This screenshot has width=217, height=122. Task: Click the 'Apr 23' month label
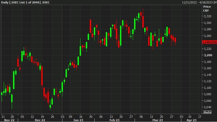[x=191, y=120]
